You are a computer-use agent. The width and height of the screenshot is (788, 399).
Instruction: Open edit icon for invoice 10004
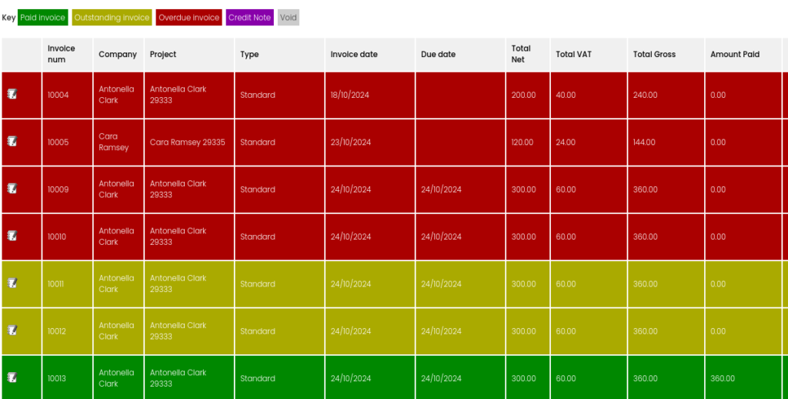click(12, 94)
